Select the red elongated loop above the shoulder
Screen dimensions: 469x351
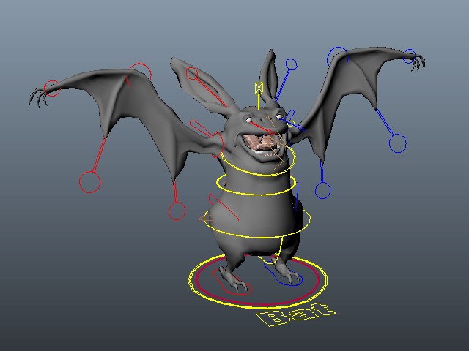pos(201,129)
